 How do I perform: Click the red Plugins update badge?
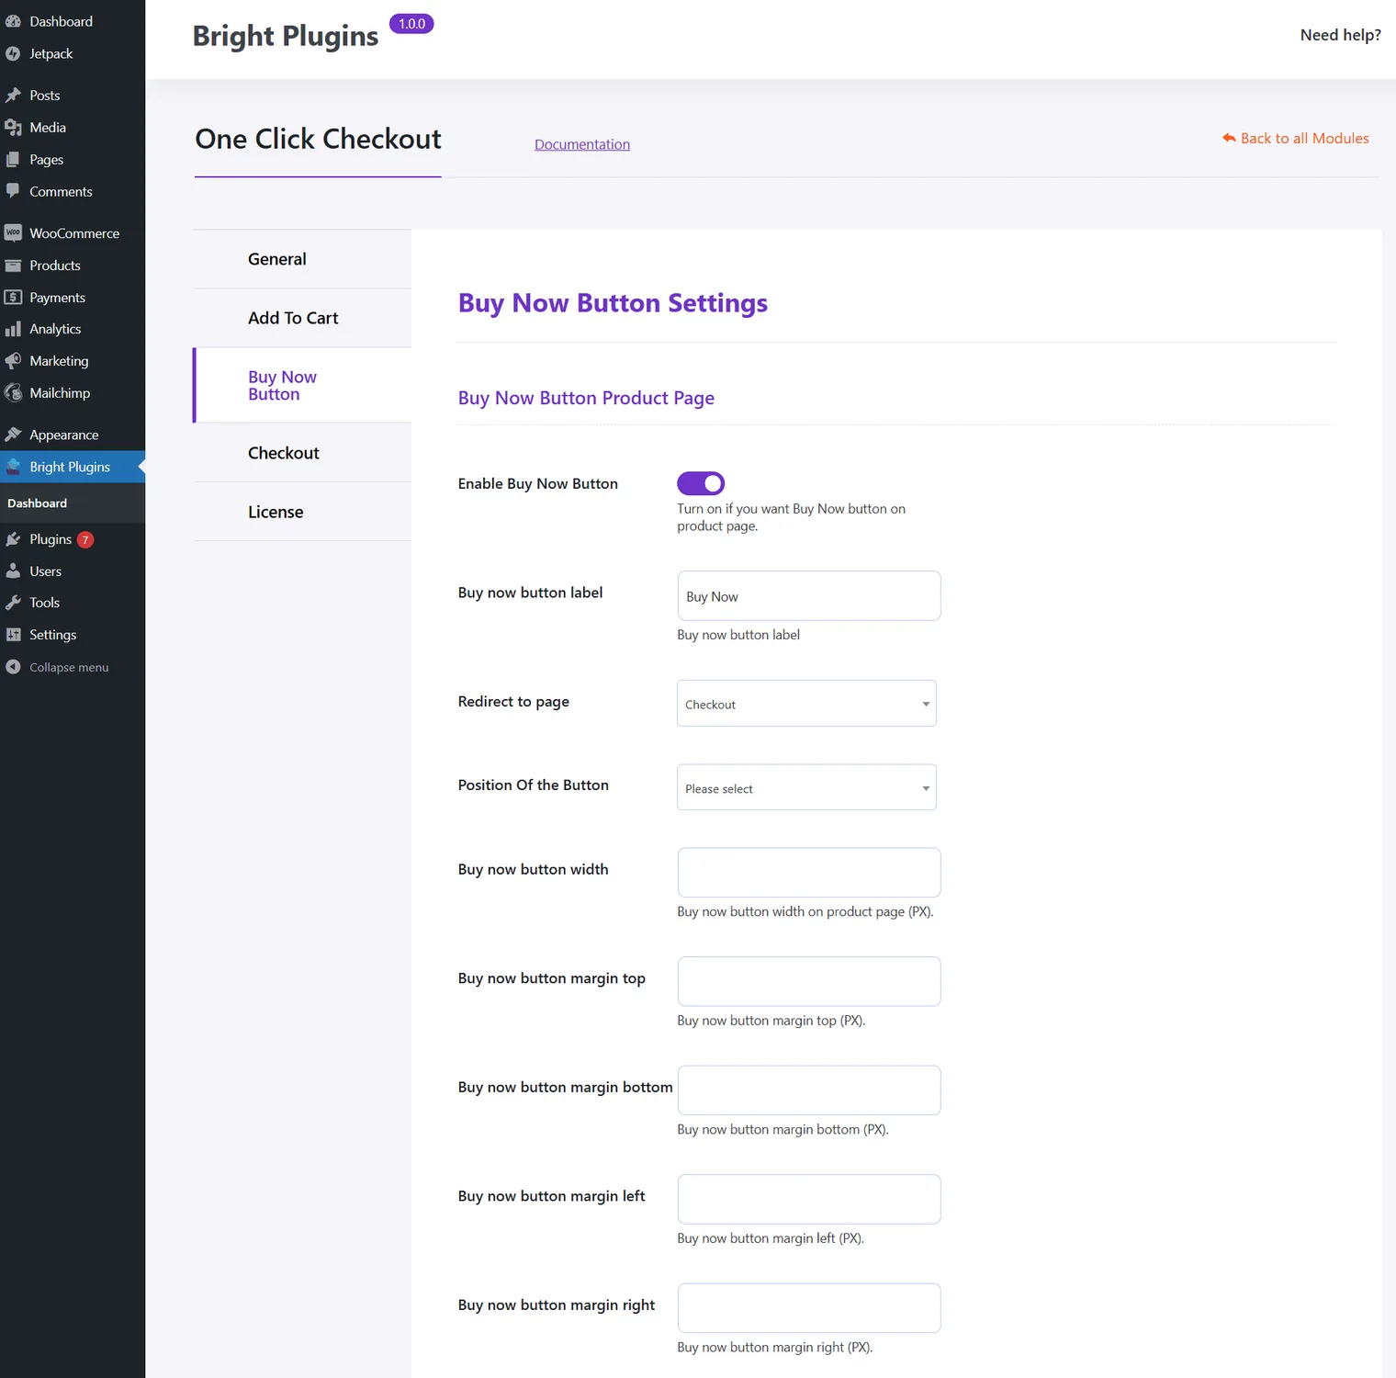tap(85, 540)
